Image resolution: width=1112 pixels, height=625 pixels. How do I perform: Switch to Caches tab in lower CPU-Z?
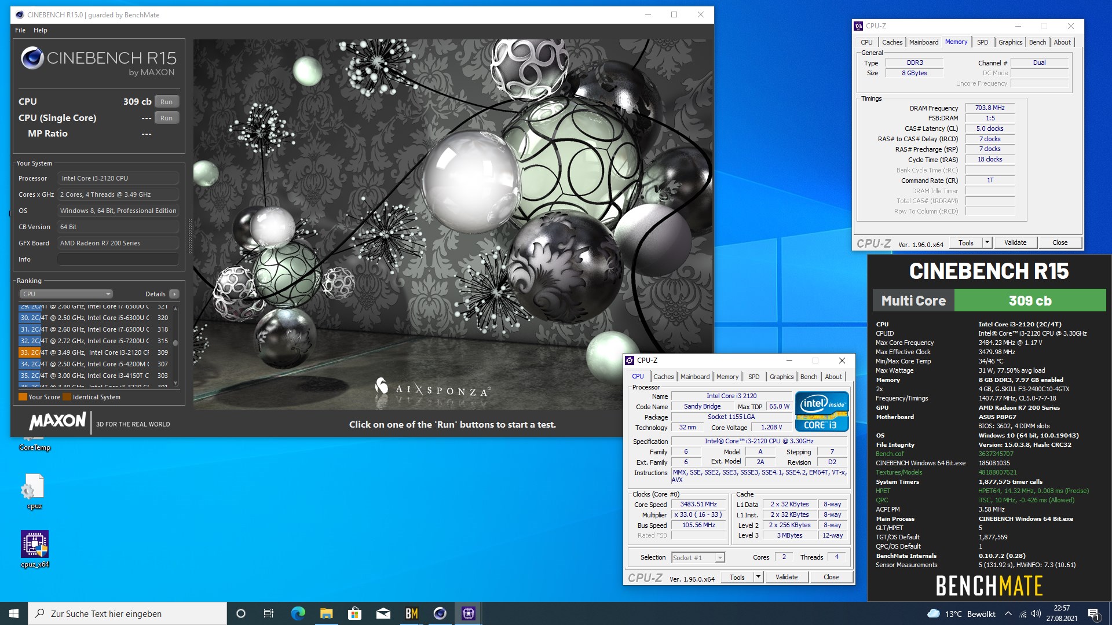(x=664, y=377)
